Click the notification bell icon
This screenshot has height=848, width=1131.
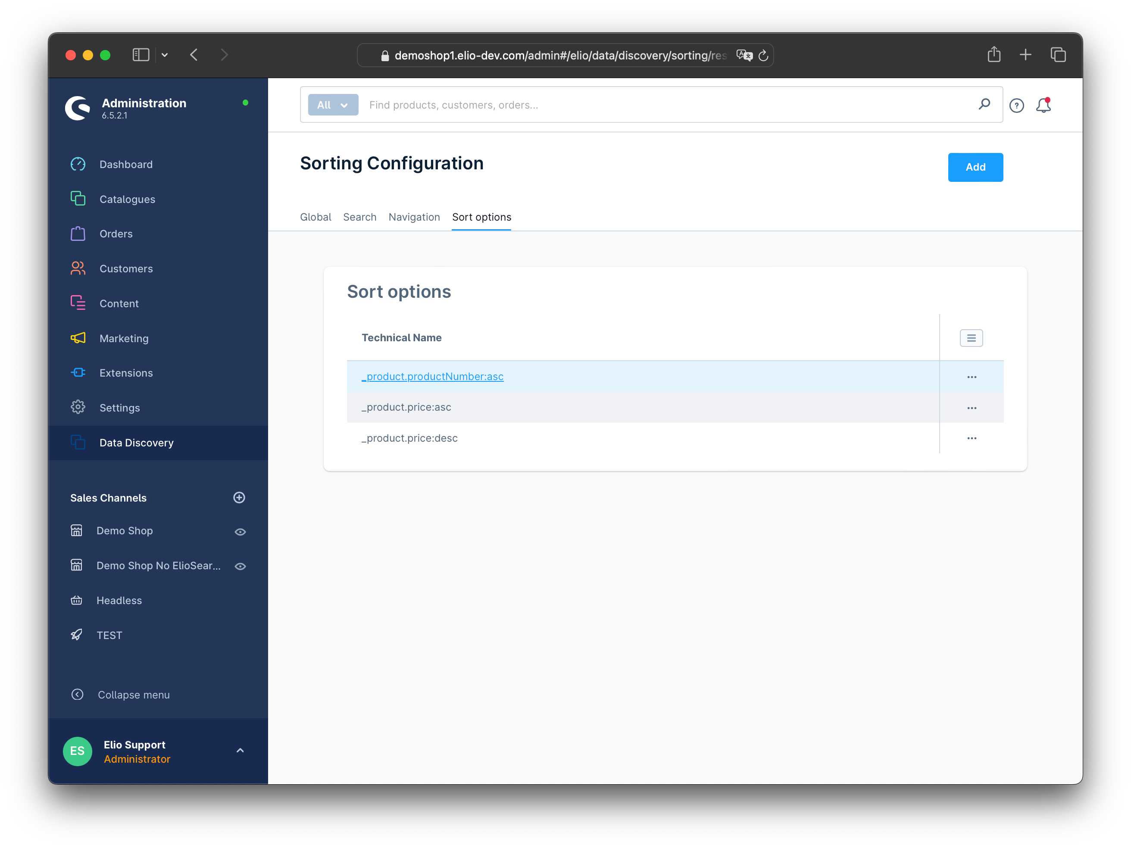click(x=1044, y=104)
